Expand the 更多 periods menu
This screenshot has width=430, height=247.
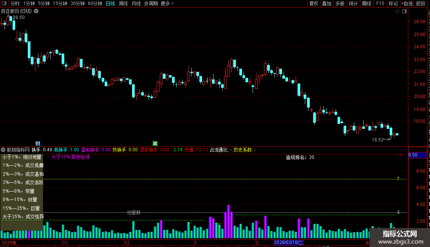[x=167, y=3]
